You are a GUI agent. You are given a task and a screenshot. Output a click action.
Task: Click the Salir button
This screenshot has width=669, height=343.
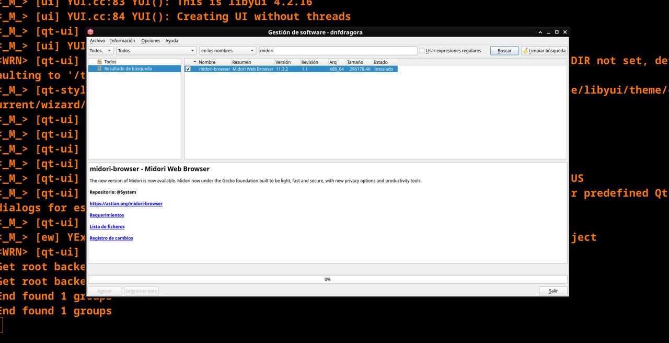click(553, 291)
